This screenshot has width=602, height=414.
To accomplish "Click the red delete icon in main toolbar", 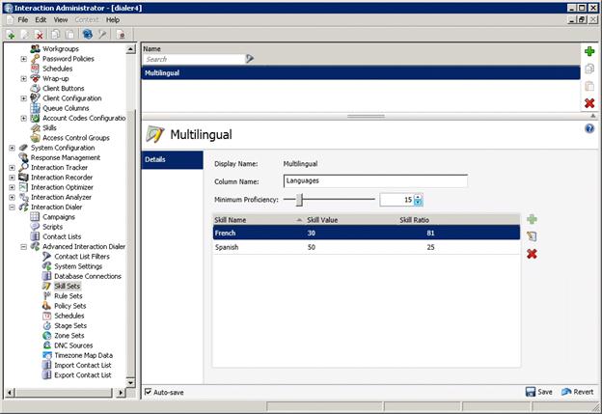I will (40, 34).
